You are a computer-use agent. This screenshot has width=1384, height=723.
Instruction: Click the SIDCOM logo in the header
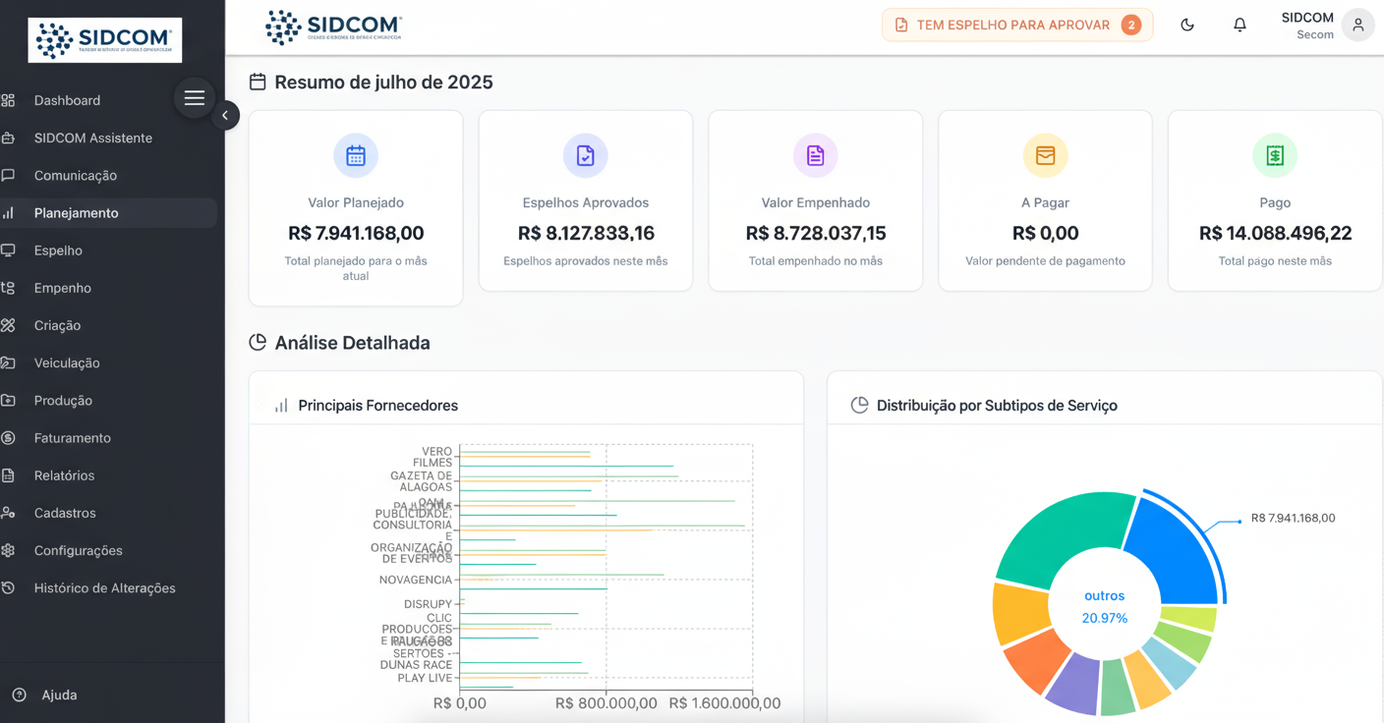tap(333, 27)
